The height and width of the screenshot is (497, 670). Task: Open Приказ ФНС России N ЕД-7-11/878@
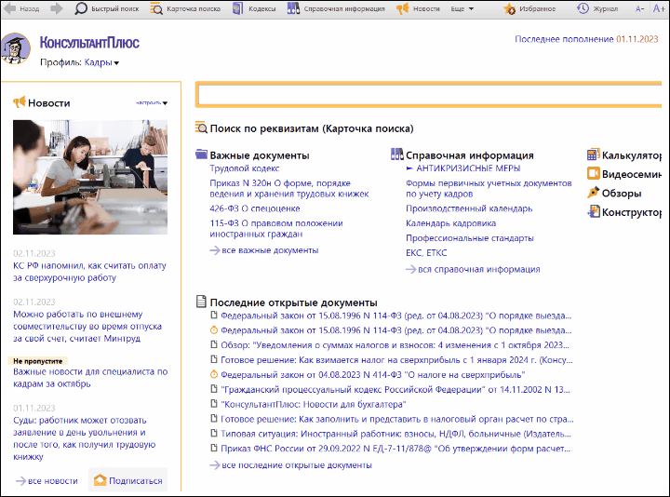coord(395,449)
